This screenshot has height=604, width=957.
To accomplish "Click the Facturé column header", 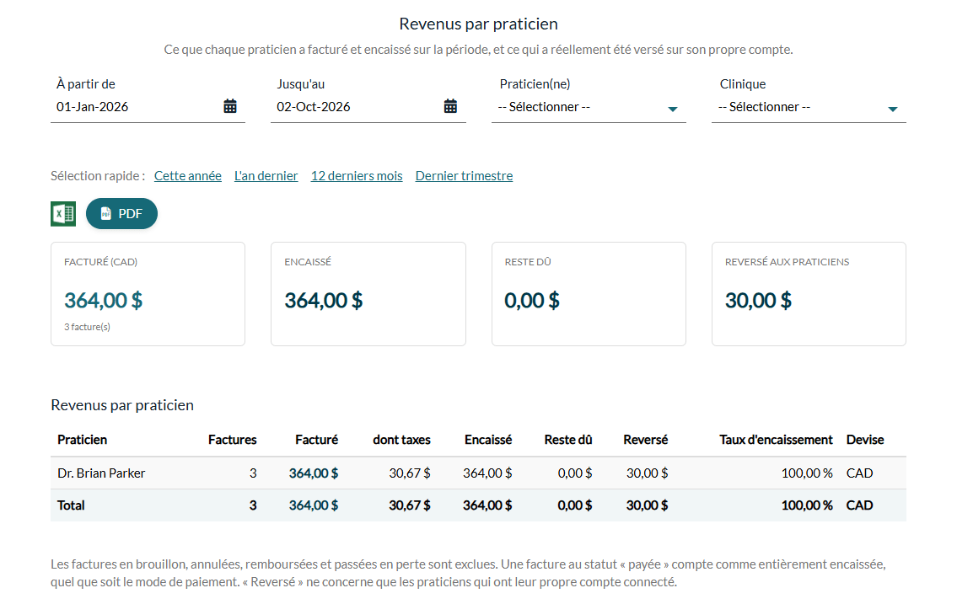I will click(317, 440).
